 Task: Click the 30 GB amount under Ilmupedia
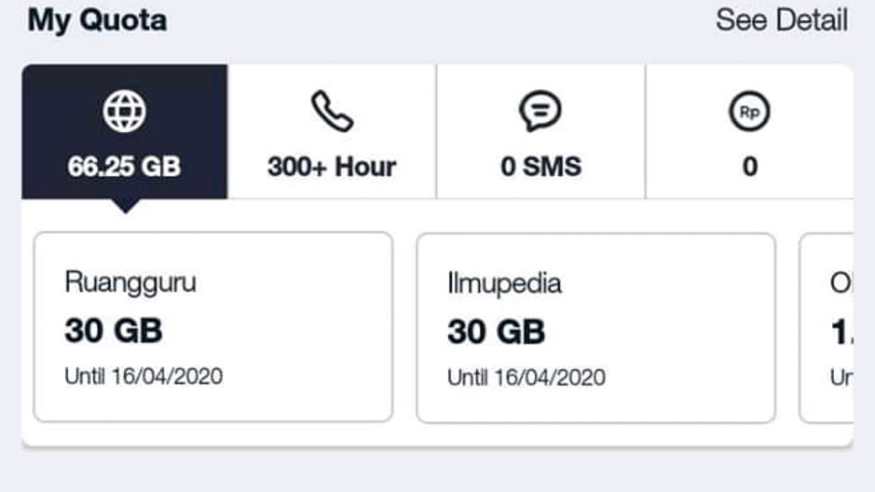pos(496,332)
